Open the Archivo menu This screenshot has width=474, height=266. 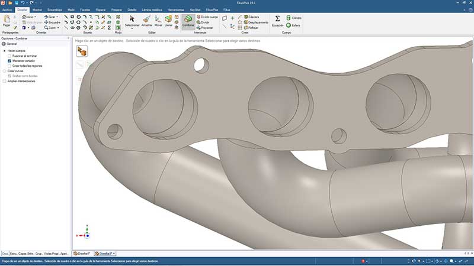click(7, 10)
